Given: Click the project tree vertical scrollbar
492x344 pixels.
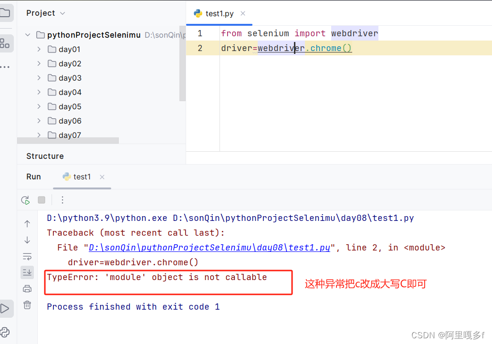Looking at the screenshot, I should pos(182,63).
